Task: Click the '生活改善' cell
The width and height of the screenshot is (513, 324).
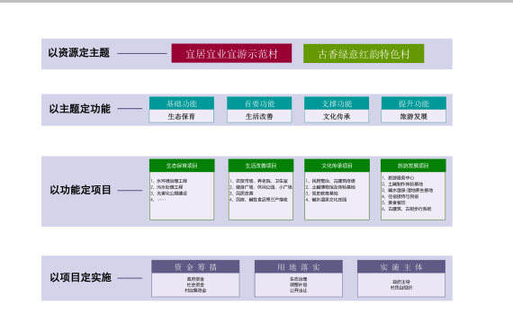Action: point(259,116)
